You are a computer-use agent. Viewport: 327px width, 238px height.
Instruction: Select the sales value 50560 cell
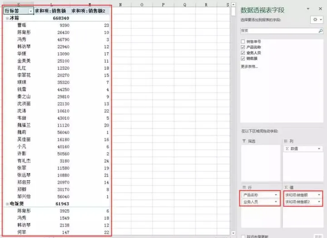point(63,154)
